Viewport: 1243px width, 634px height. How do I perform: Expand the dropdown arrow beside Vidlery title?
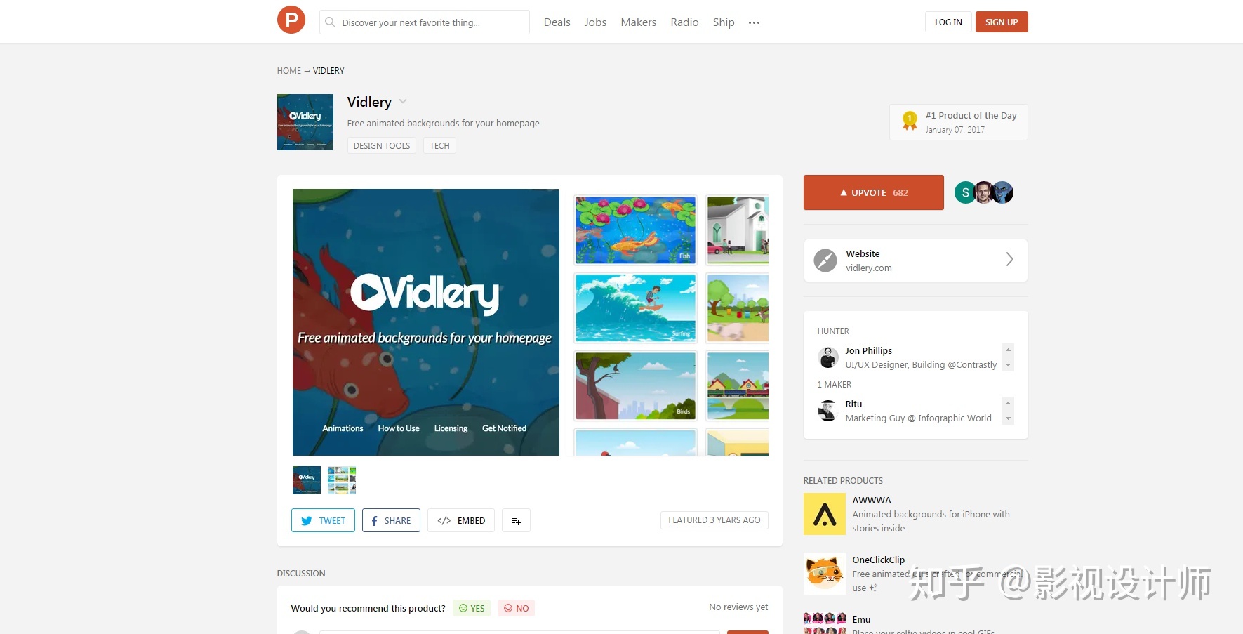pos(403,102)
